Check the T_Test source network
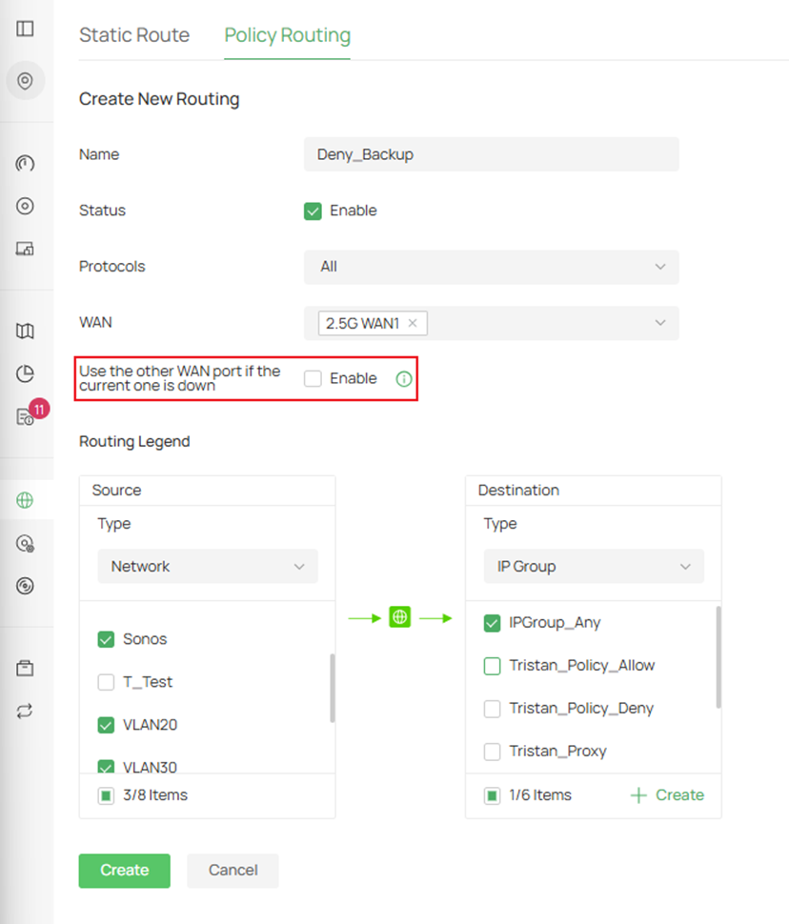The image size is (789, 924). pos(106,682)
